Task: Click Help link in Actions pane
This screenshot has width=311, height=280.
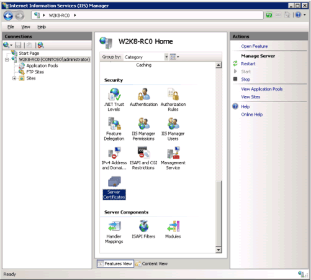Action: 245,106
